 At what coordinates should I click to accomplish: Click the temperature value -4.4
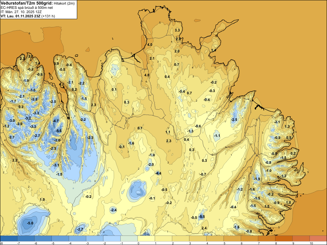[158, 173]
